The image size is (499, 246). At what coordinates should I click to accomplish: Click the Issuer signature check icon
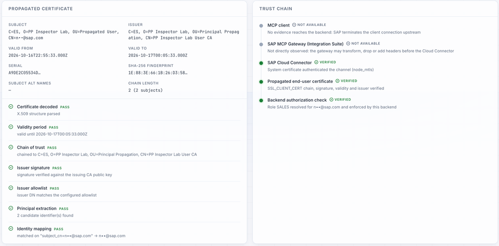click(x=11, y=168)
